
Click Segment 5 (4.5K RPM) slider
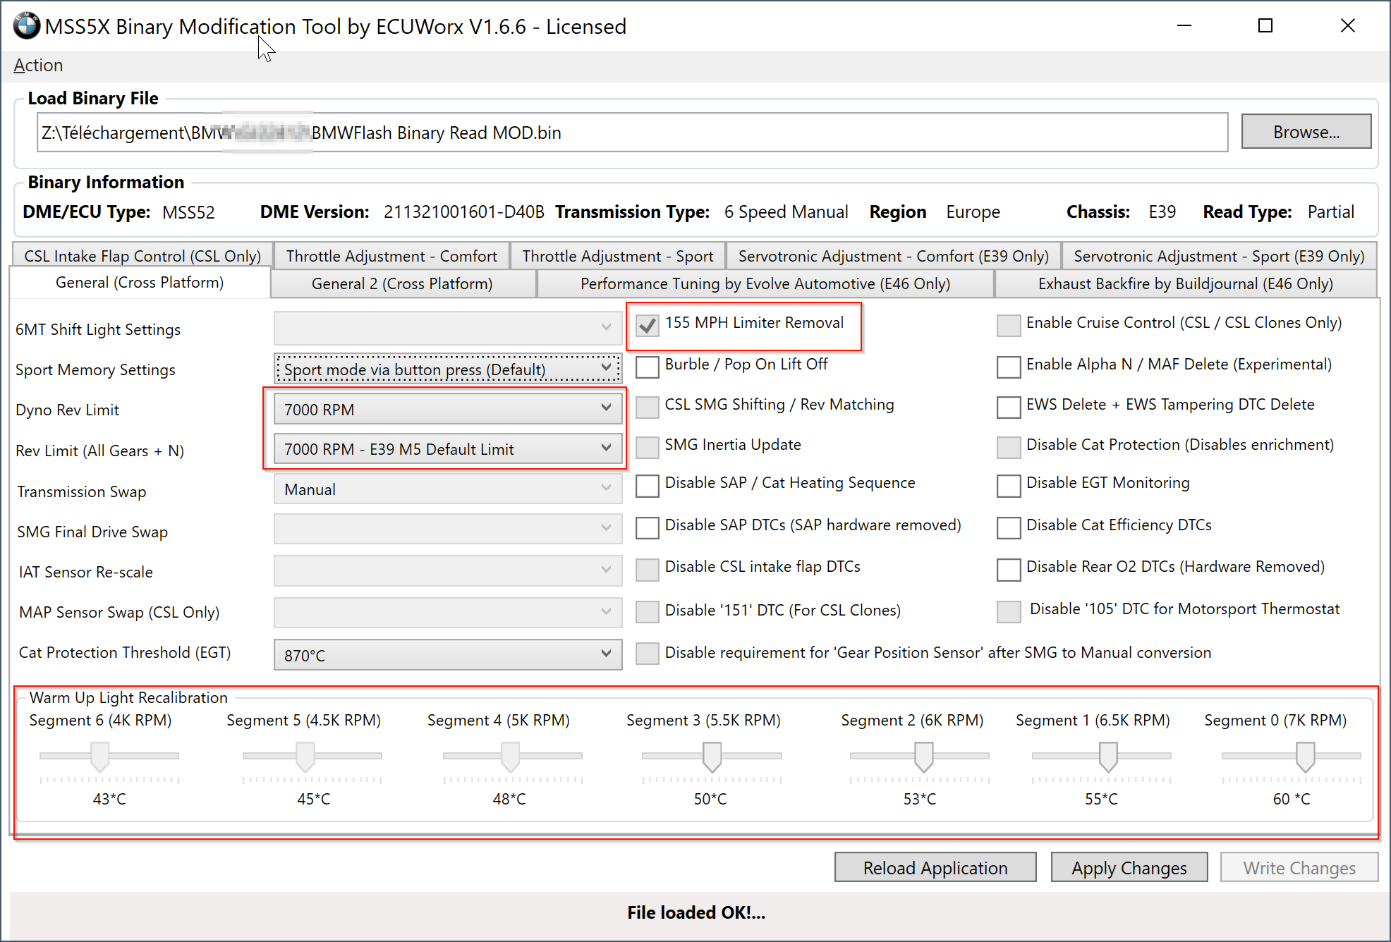[305, 757]
